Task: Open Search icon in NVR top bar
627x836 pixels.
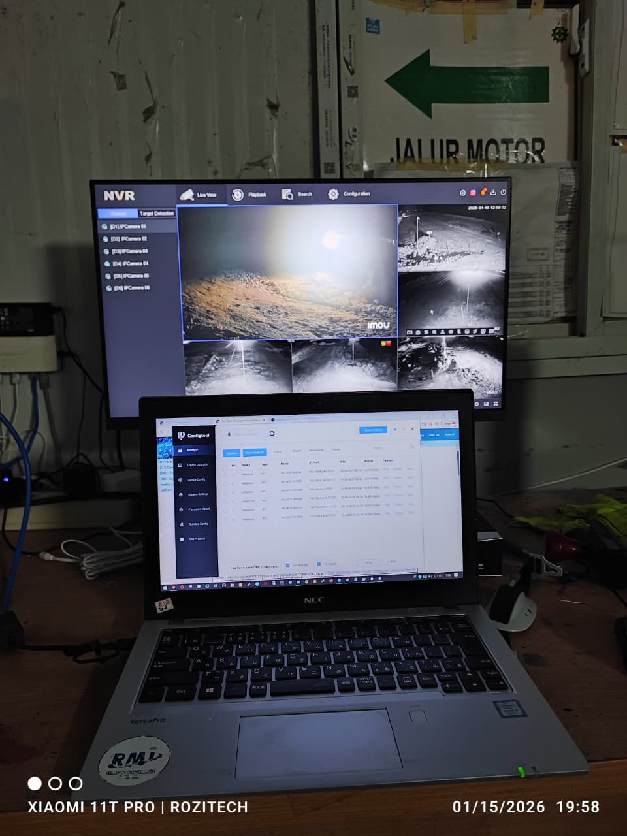Action: (x=288, y=195)
